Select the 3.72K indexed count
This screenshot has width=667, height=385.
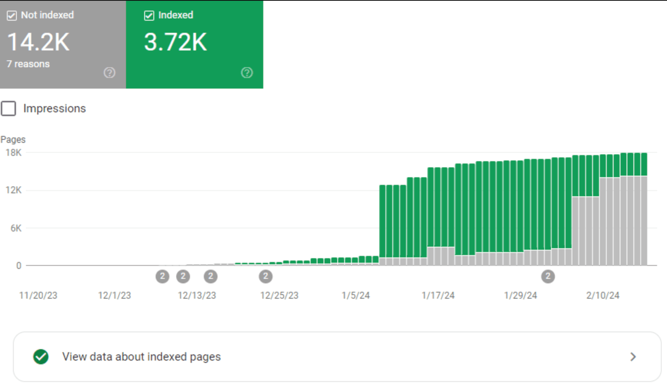pos(176,42)
